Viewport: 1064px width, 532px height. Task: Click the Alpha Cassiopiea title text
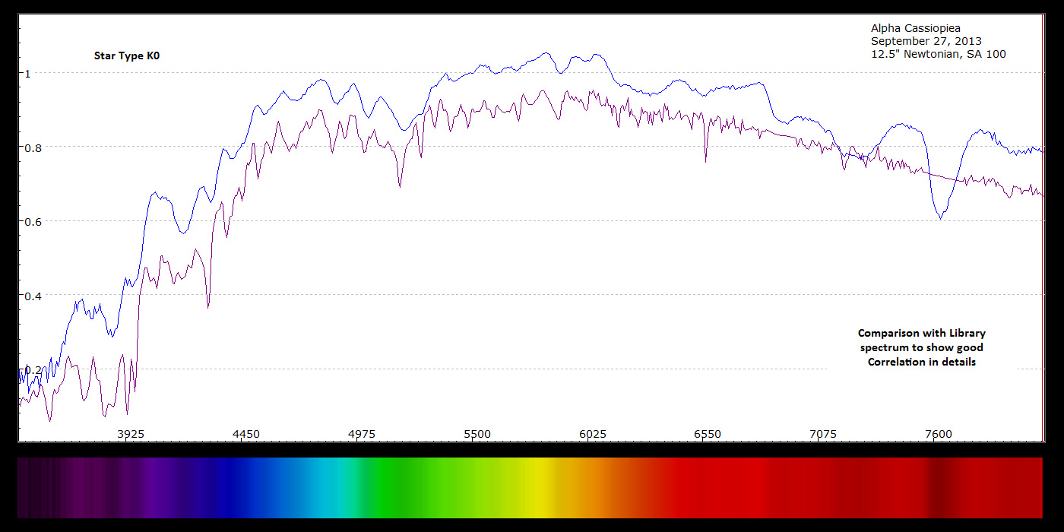point(916,29)
